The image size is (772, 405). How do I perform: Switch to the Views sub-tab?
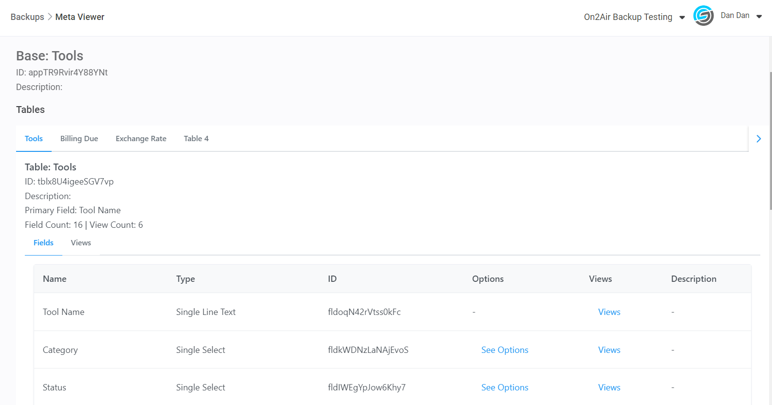coord(81,243)
